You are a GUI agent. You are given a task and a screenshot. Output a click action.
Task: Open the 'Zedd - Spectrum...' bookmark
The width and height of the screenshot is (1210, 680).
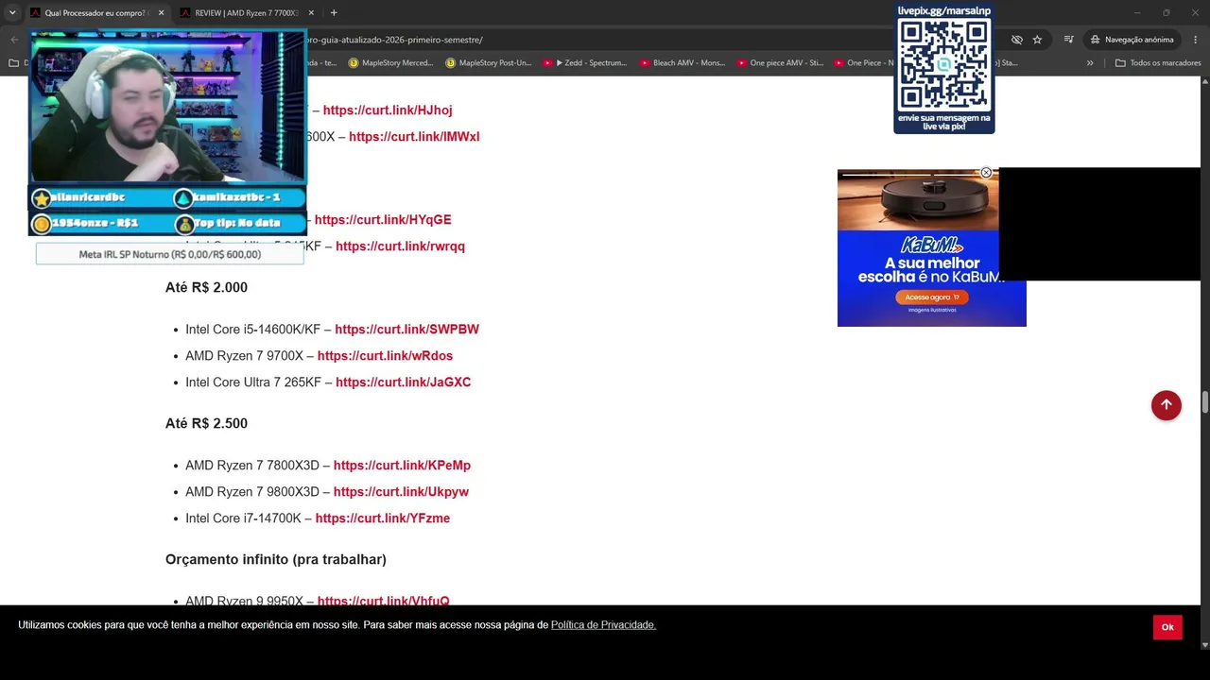pos(584,63)
